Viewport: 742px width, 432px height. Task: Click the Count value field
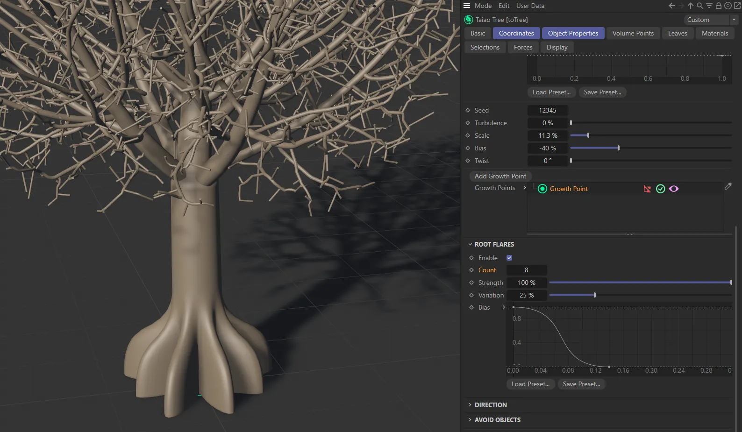point(527,270)
